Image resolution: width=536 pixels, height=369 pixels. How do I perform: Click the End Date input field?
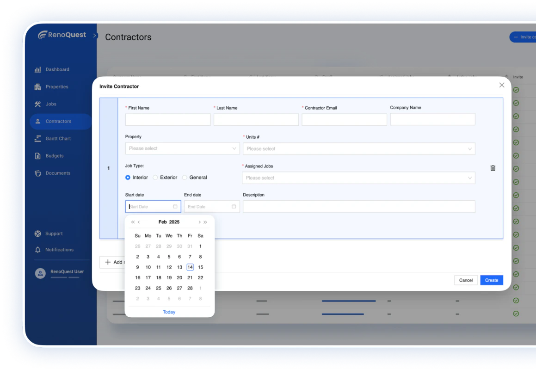212,206
